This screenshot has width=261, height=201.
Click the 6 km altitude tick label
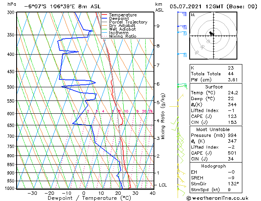(158, 84)
